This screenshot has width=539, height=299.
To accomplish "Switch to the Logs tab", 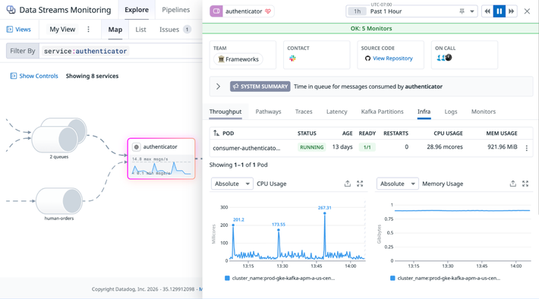I will [451, 112].
